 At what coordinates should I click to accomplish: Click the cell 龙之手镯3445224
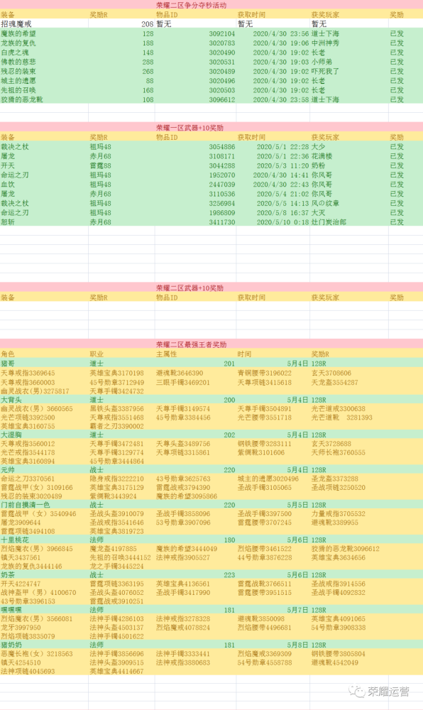pyautogui.click(x=116, y=566)
